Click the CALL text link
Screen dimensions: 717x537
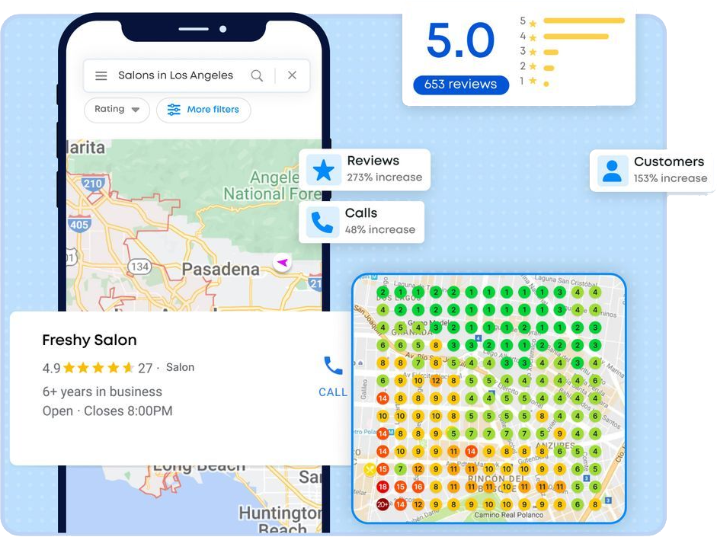pos(333,392)
